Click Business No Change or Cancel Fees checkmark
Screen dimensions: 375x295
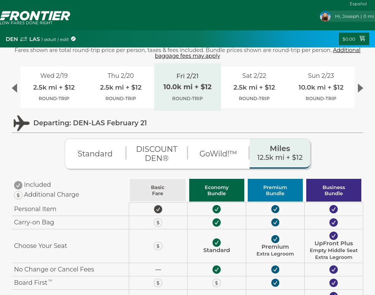(333, 270)
